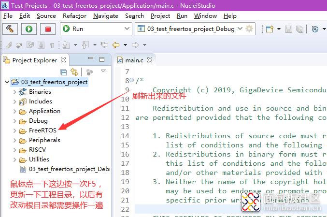
Task: Open Project Explorer View Menu triangle
Action: (x=103, y=71)
